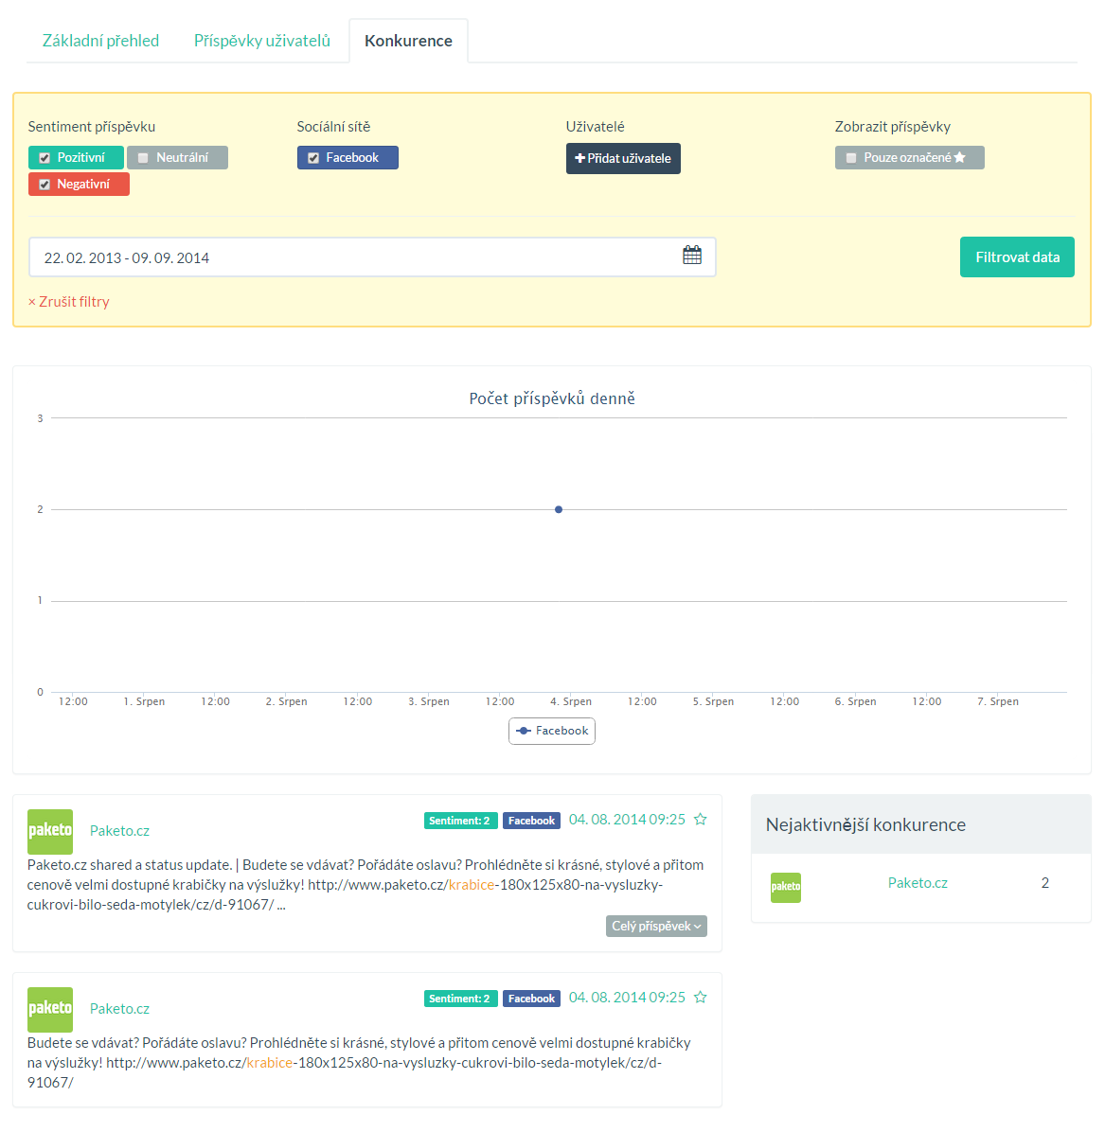This screenshot has height=1132, width=1105.
Task: Reset filters via Zrušit filtry
Action: [68, 302]
